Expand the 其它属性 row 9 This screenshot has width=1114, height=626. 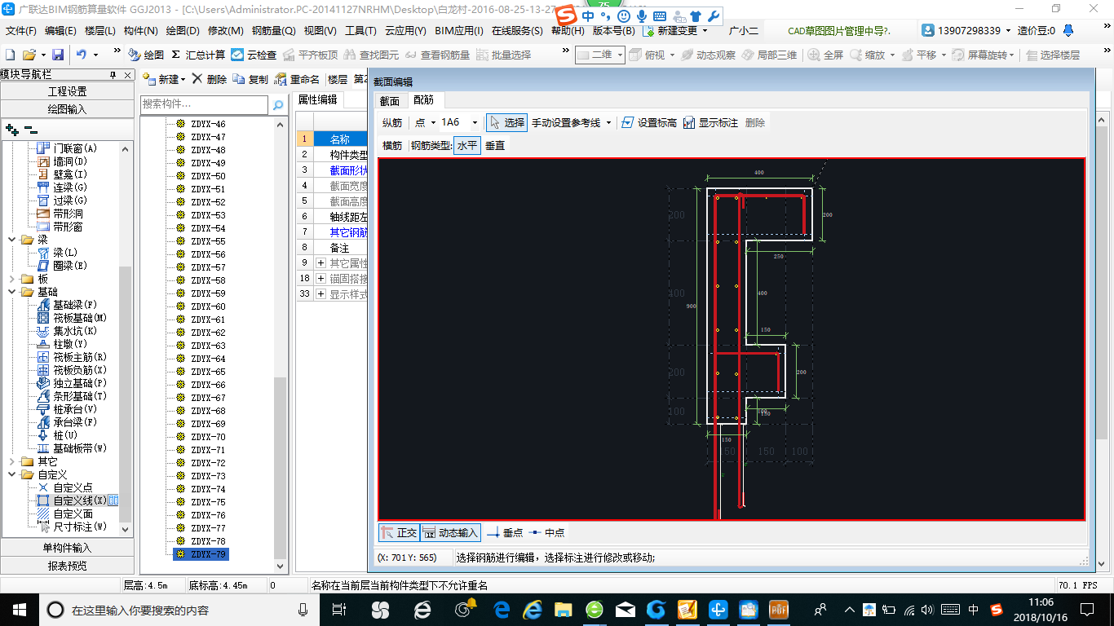tap(320, 263)
